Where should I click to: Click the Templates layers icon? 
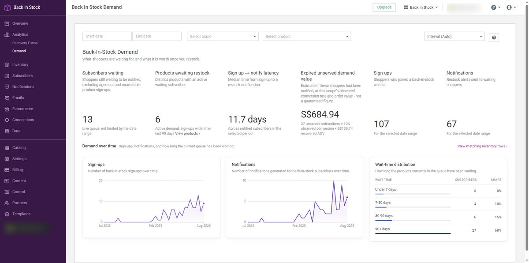pos(7,214)
